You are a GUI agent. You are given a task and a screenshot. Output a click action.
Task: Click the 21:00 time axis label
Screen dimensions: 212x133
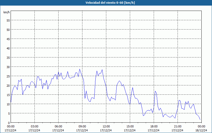pyautogui.click(x=178, y=127)
